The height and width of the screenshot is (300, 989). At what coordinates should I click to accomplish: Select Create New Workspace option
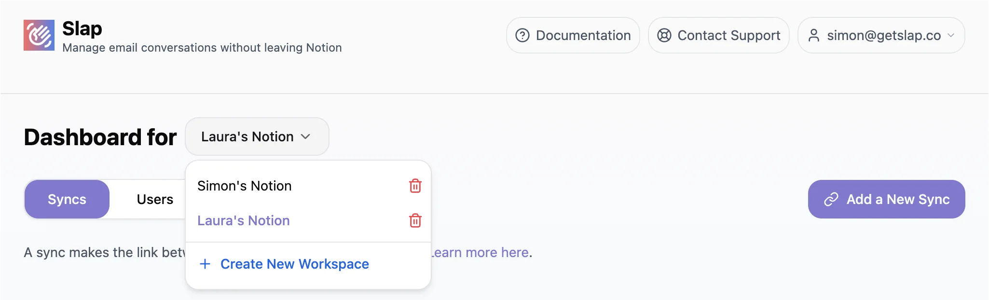tap(294, 264)
